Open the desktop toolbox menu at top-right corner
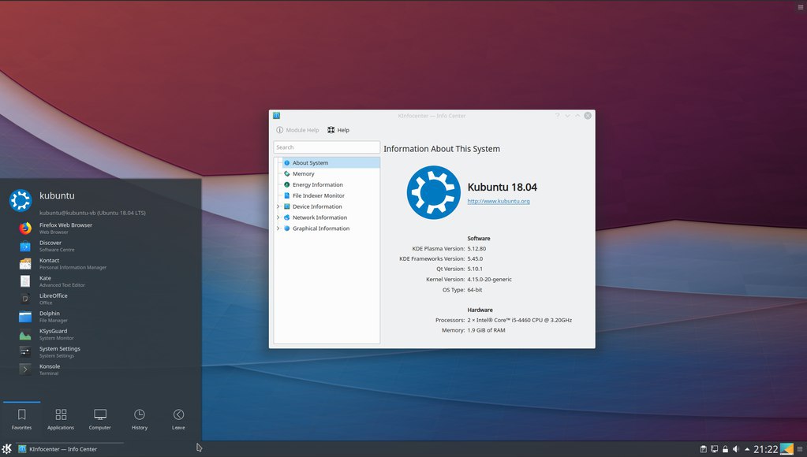Viewport: 807px width, 457px height. (801, 7)
